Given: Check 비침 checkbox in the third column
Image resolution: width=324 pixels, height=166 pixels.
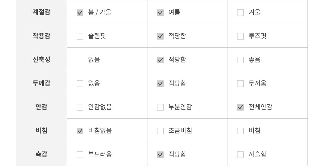Looking at the screenshot, I should 240,131.
